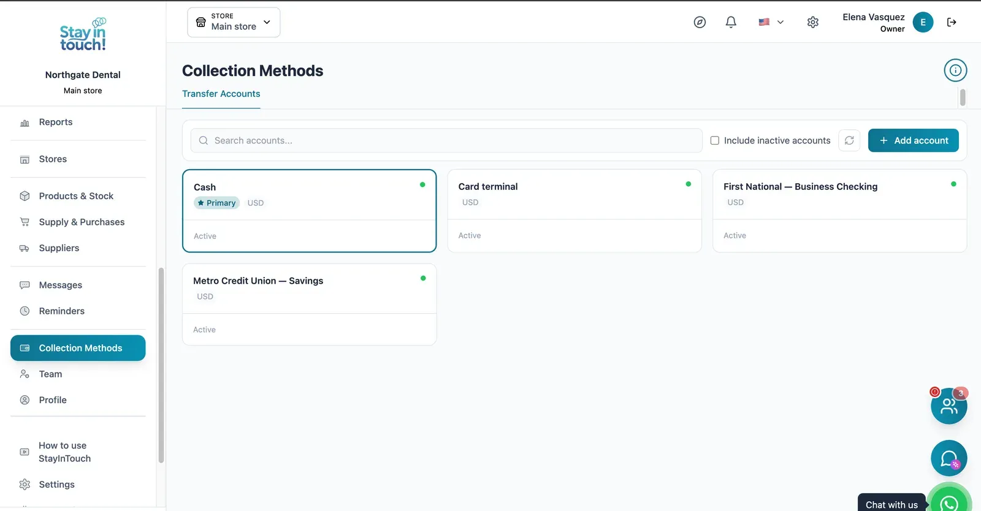Click the sidebar vertical scrollbar
Screen dimensions: 981x511
coord(161,365)
